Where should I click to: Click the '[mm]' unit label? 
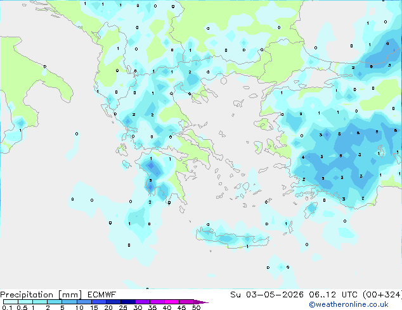click(x=70, y=295)
